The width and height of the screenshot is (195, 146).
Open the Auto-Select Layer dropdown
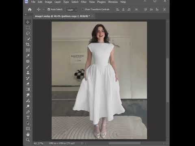click(72, 10)
